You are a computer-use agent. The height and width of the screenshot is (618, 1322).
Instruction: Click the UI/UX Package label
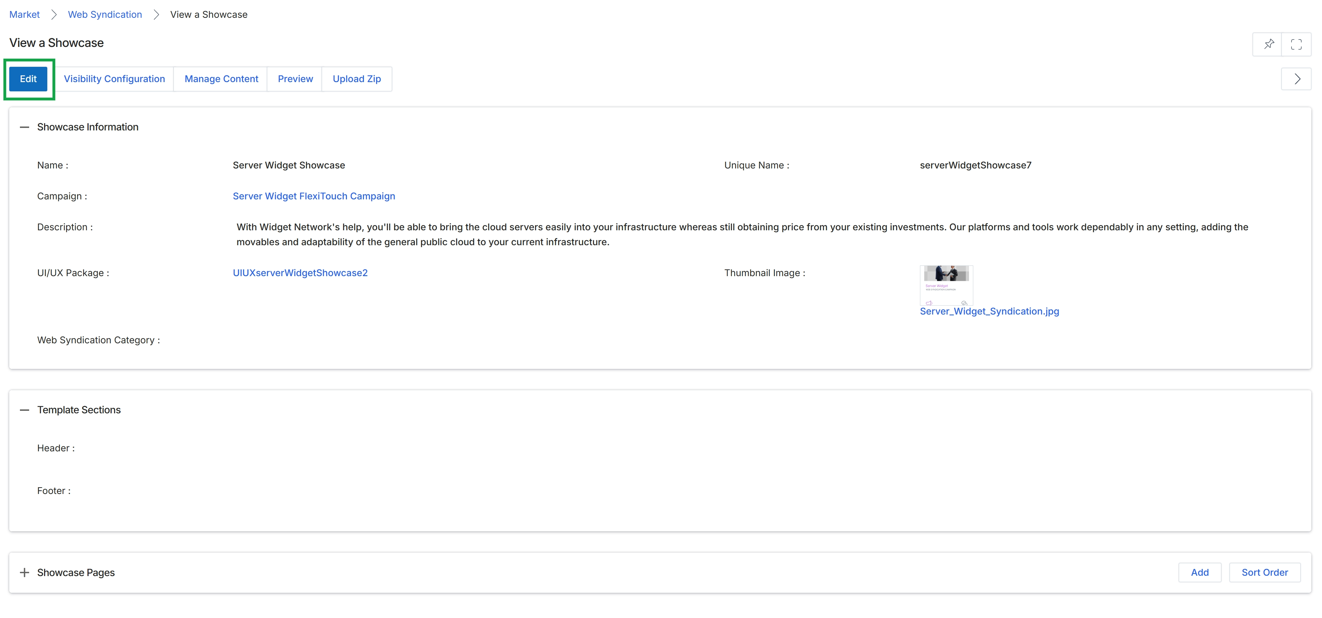(73, 273)
